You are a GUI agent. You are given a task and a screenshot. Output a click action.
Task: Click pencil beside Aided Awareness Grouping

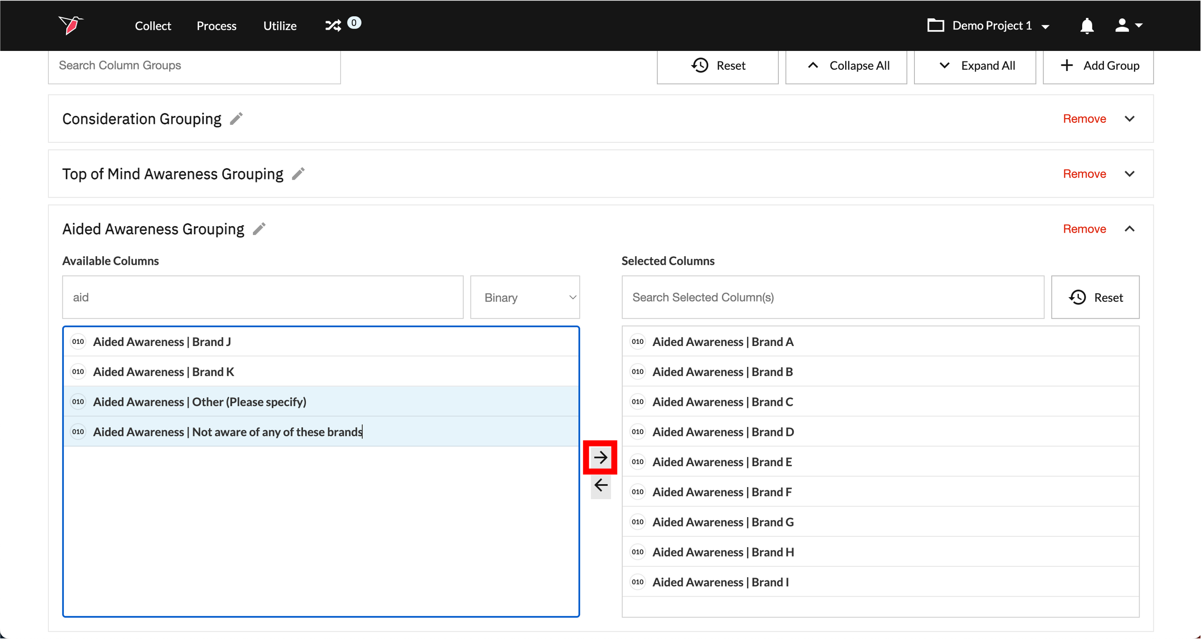click(259, 228)
